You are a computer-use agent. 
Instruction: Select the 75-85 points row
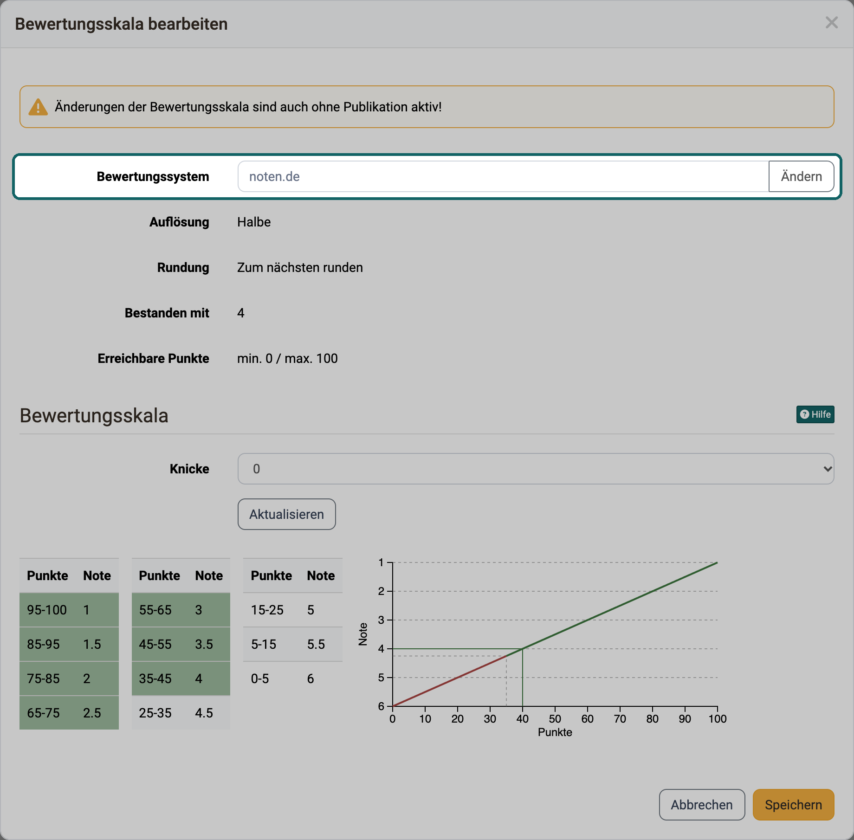tap(69, 678)
